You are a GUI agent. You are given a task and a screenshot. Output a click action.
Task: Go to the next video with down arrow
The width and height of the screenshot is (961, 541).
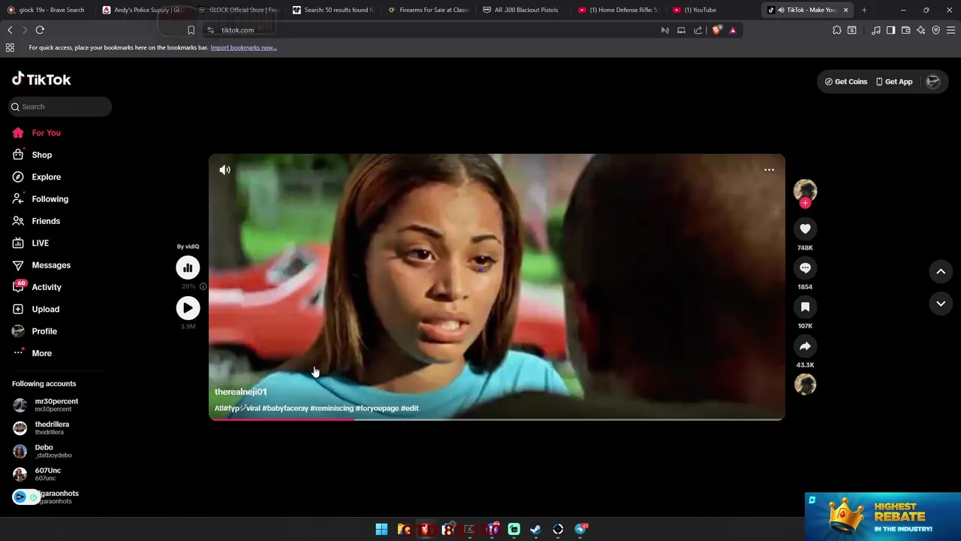pos(941,304)
